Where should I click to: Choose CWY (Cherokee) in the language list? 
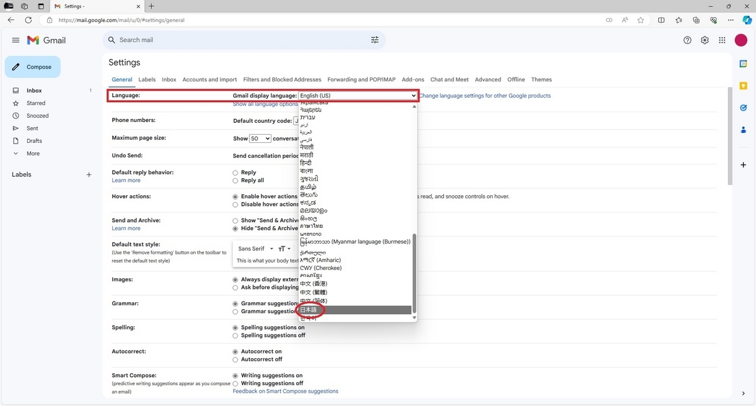pos(355,268)
